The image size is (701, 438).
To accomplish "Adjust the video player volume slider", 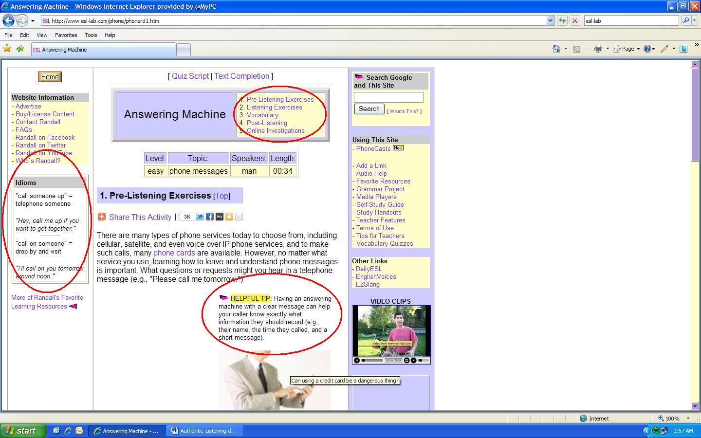I will (x=423, y=361).
